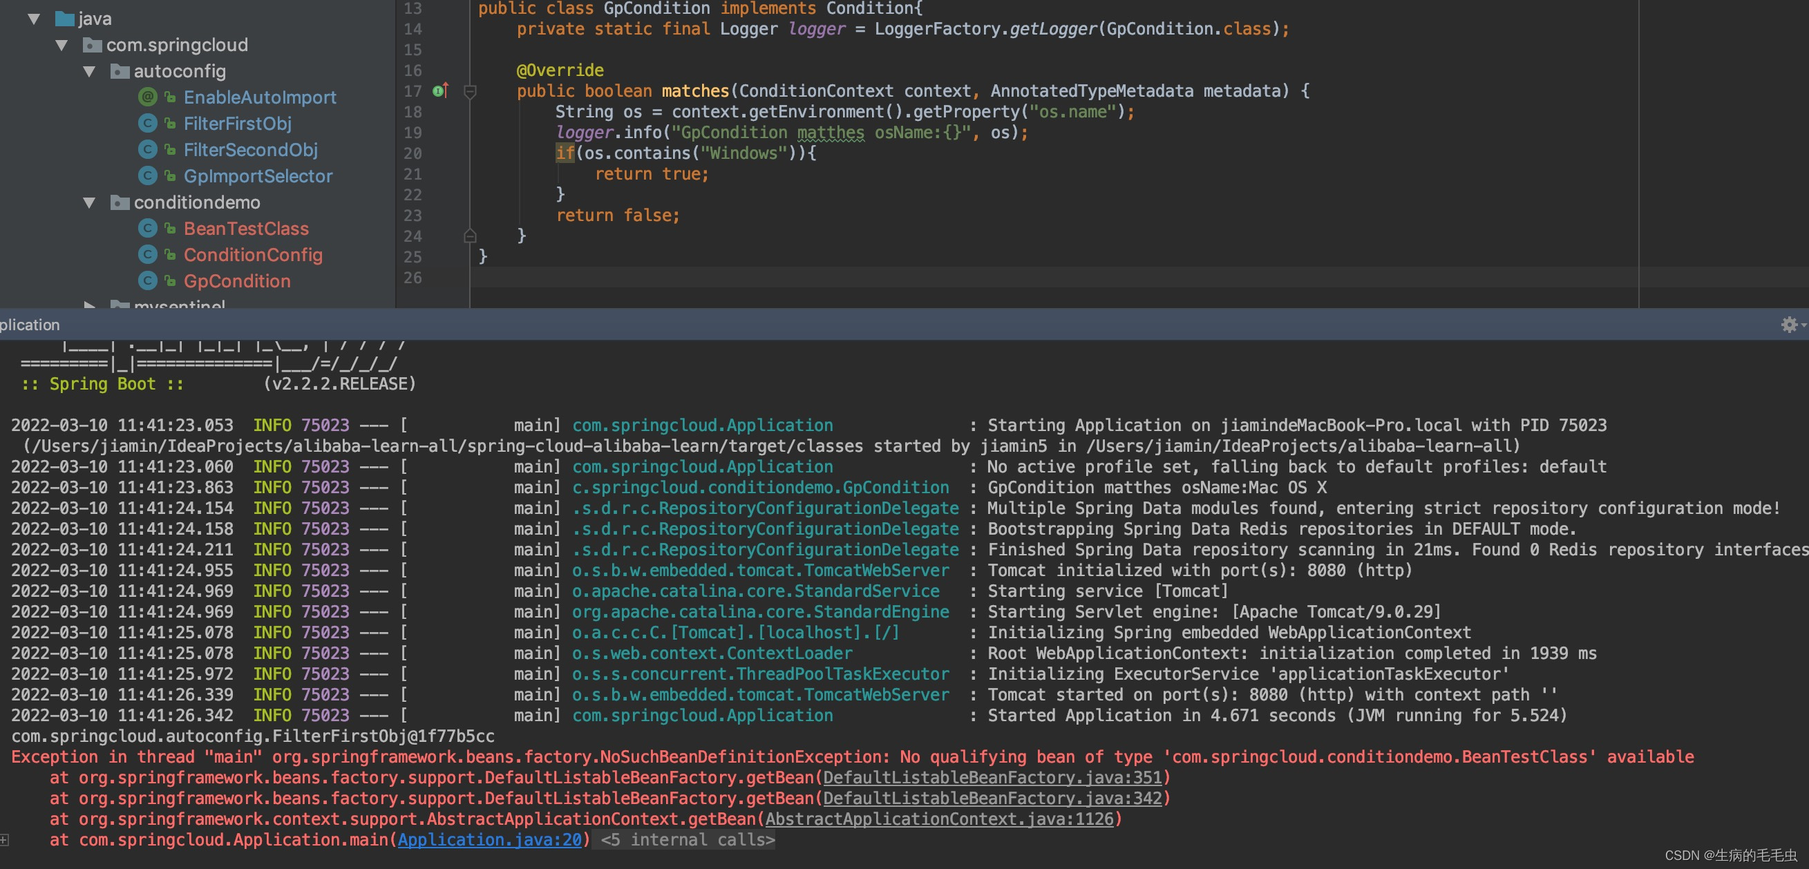This screenshot has width=1809, height=869.
Task: Open the console settings gear icon
Action: click(1789, 324)
